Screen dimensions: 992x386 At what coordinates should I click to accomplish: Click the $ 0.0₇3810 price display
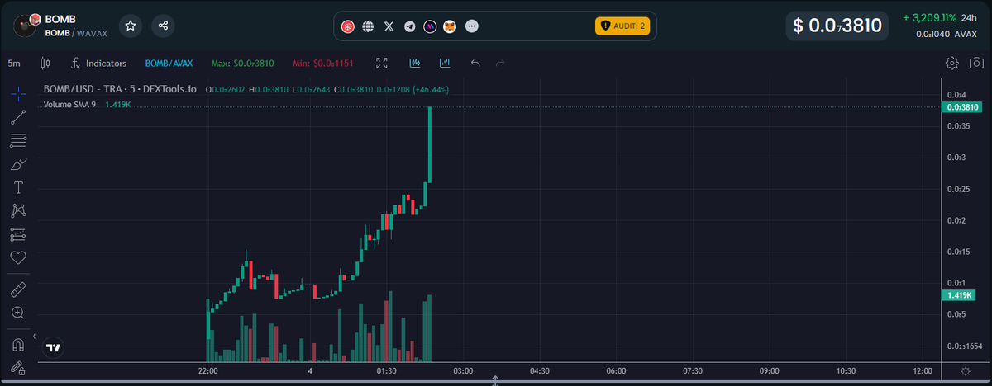[x=837, y=26]
